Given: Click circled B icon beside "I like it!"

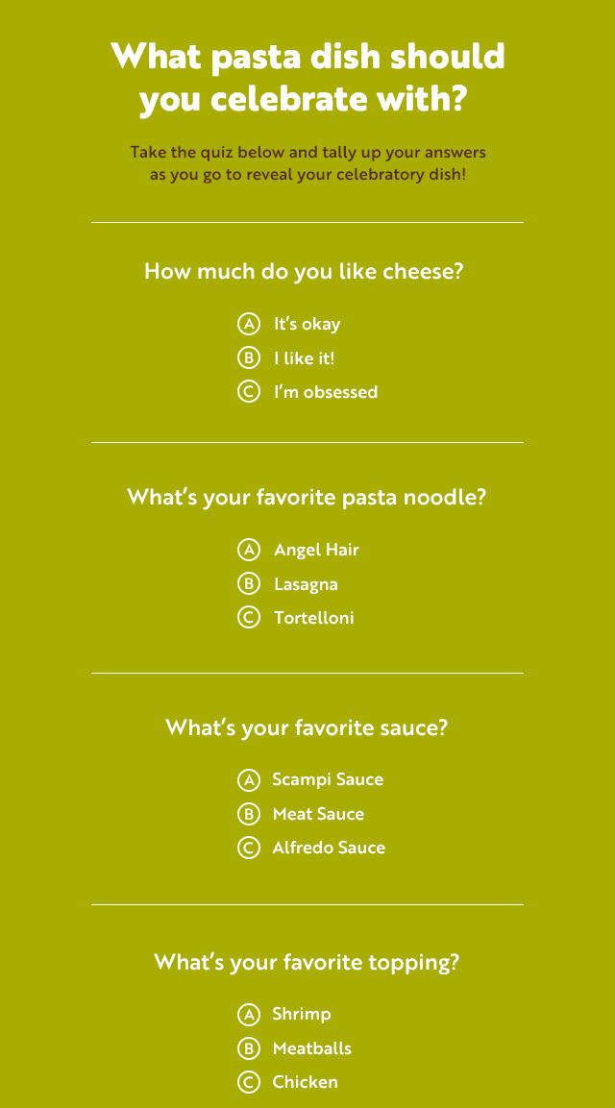Looking at the screenshot, I should (249, 358).
